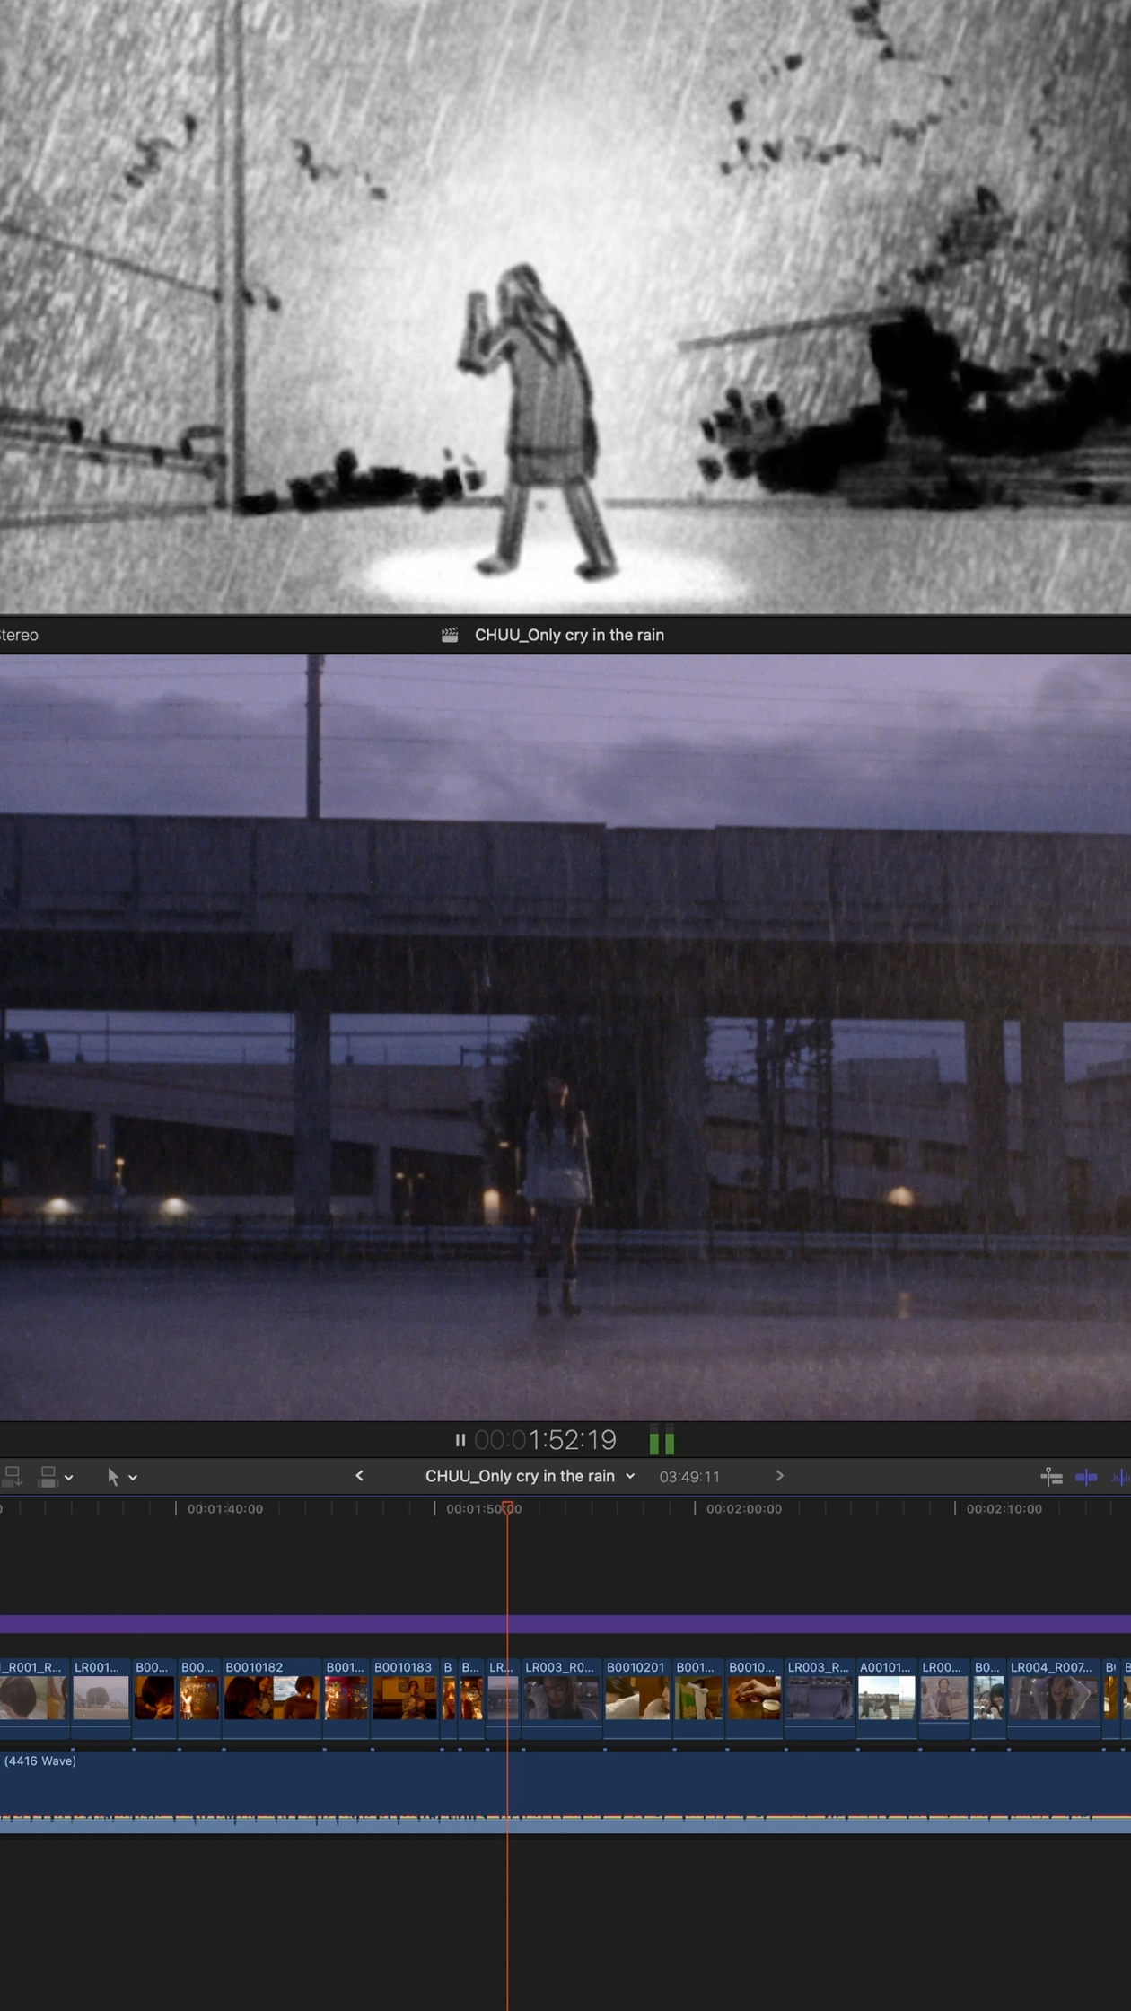Select the LR... clip under the playhead
This screenshot has height=2011, width=1131.
coord(503,1699)
